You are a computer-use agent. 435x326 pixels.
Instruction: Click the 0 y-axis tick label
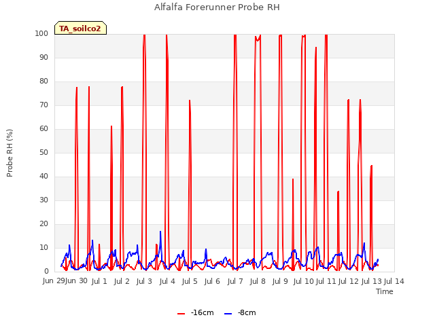point(46,272)
